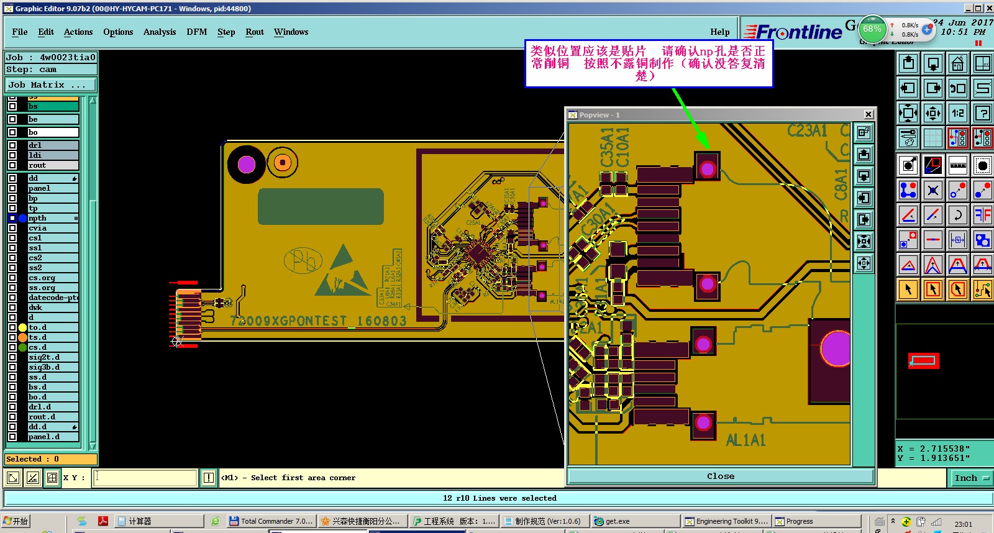Open the wrench and palette settings icon
The width and height of the screenshot is (994, 533).
click(908, 138)
